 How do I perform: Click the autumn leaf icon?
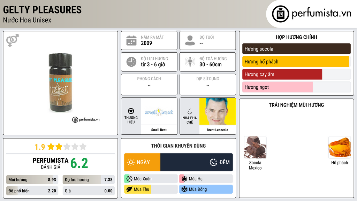pyautogui.click(x=129, y=189)
